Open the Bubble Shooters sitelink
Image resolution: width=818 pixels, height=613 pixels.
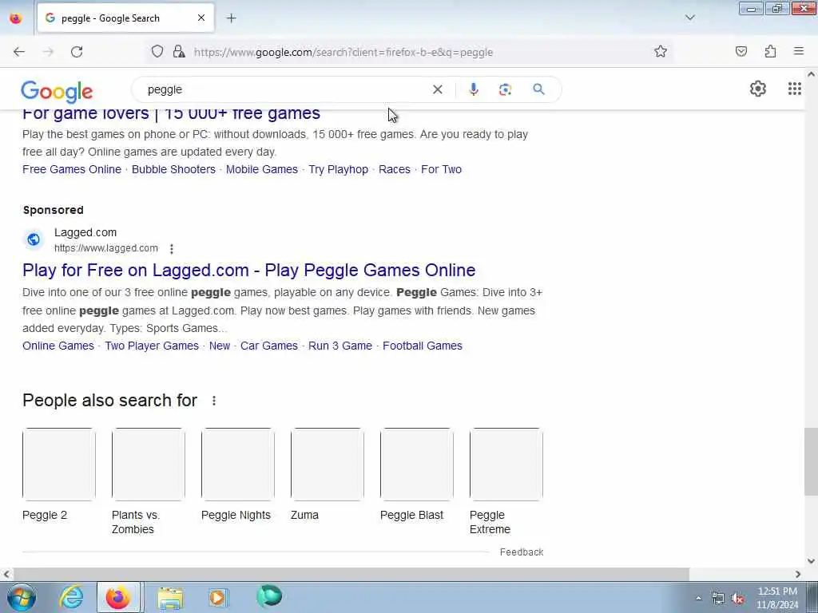coord(173,169)
